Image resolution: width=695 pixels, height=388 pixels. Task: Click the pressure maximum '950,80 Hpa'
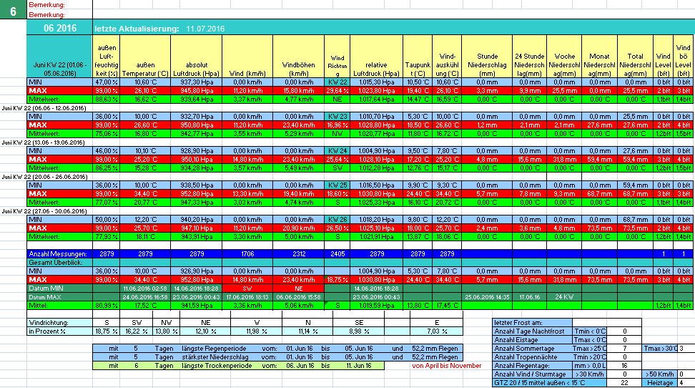pyautogui.click(x=197, y=125)
